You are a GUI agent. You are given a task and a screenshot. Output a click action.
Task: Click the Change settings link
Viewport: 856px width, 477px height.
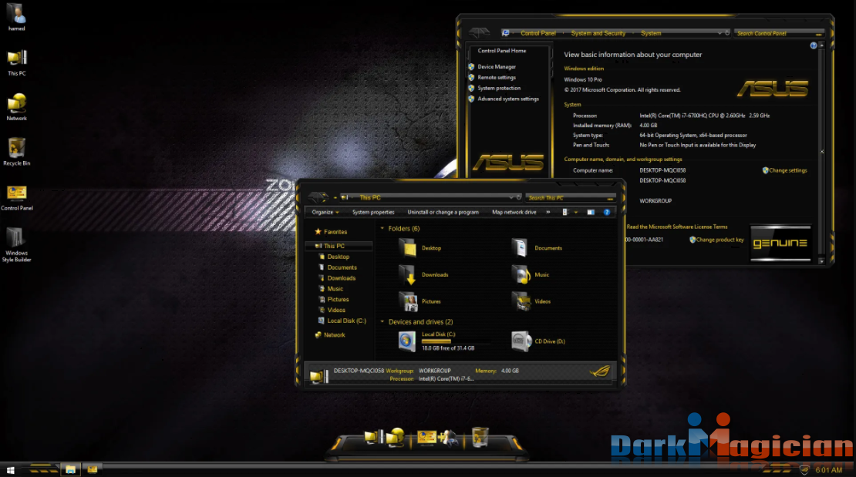(x=788, y=170)
